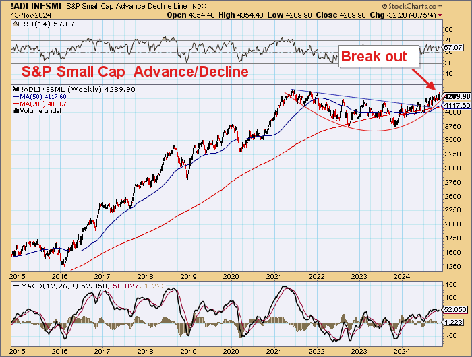Click the 1.223 histogram value in MACD legend
The height and width of the screenshot is (357, 472).
154,286
